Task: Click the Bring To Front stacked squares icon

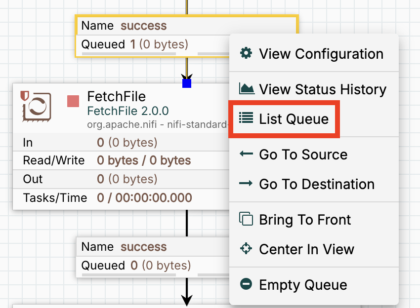Action: (x=246, y=219)
